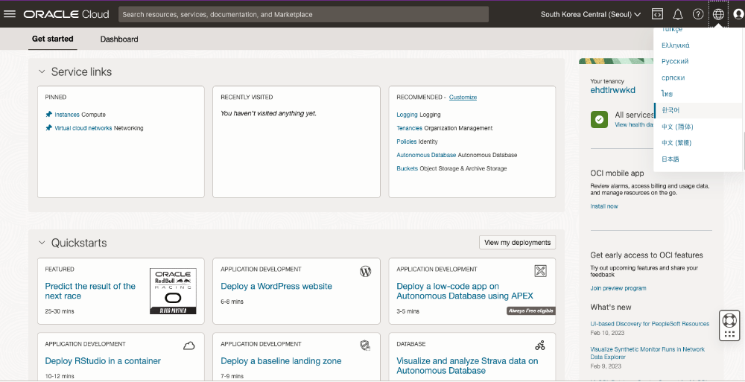Click the search resources input field
The width and height of the screenshot is (745, 382).
pyautogui.click(x=303, y=14)
